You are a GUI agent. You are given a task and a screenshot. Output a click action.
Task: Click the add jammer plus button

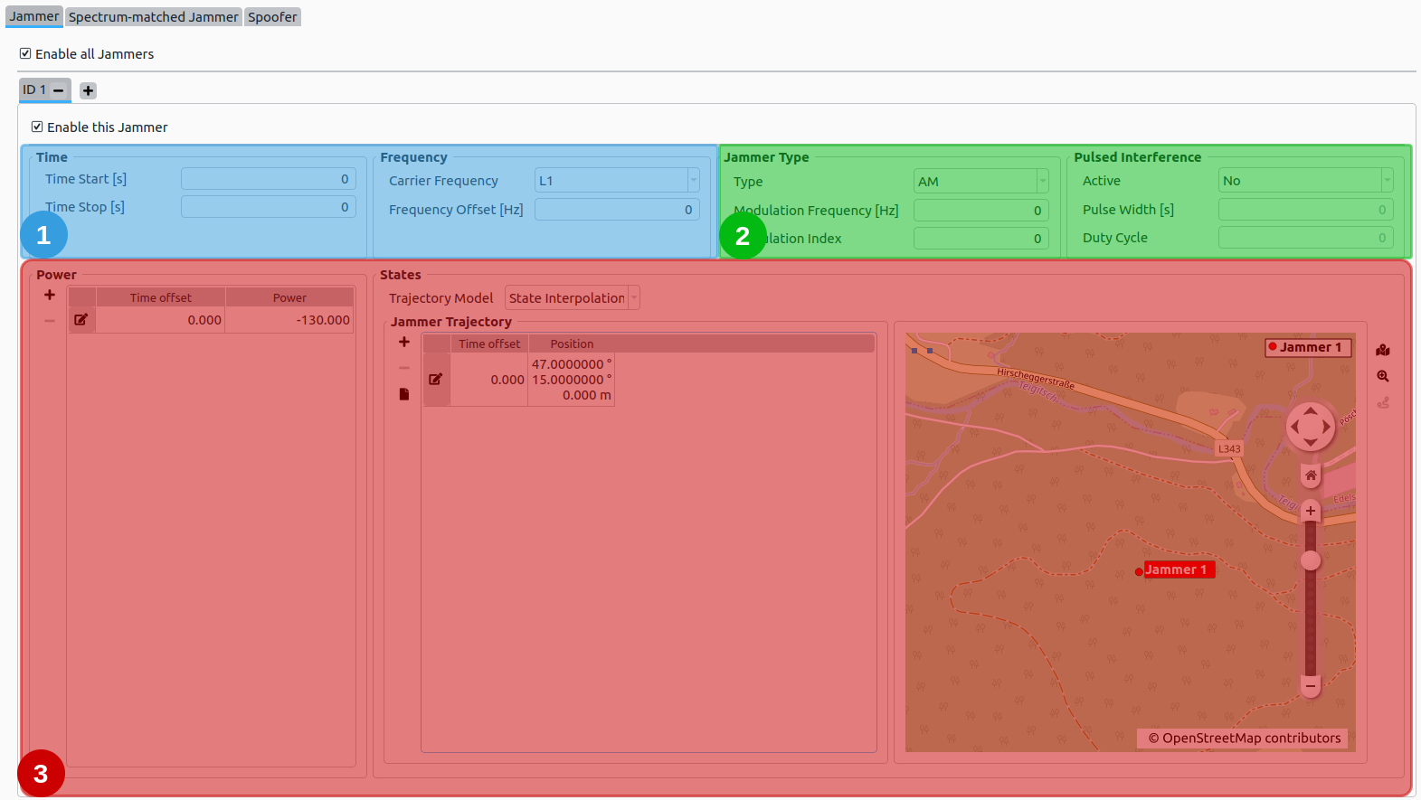(x=88, y=90)
